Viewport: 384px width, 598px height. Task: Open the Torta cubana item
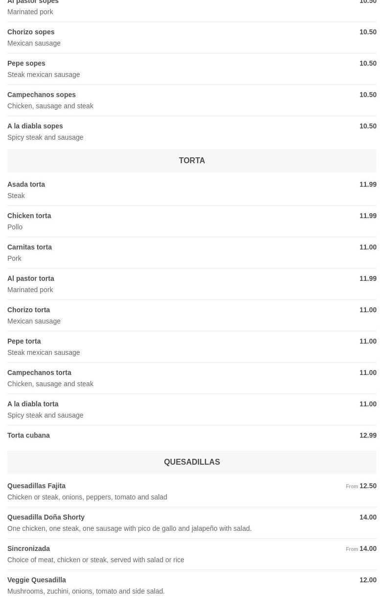[x=29, y=436]
